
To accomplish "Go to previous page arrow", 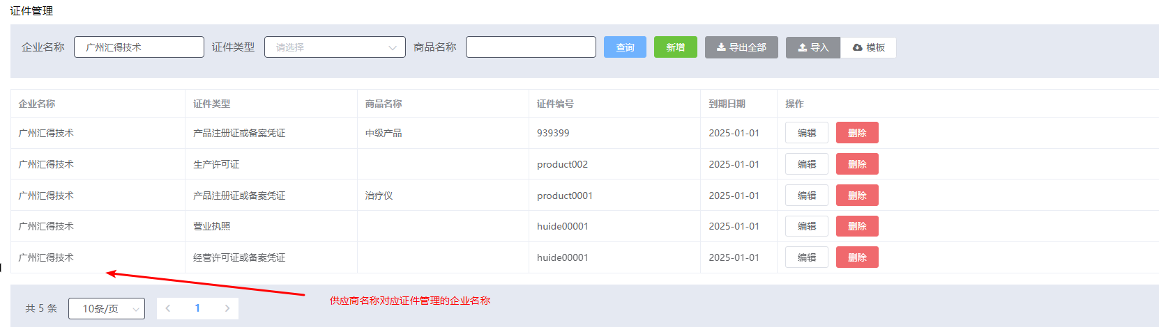I will coord(168,308).
